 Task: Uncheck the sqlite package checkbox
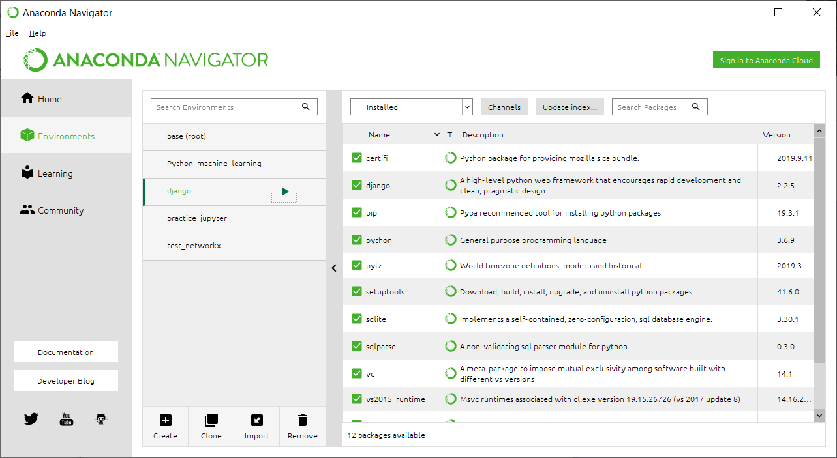(x=356, y=319)
